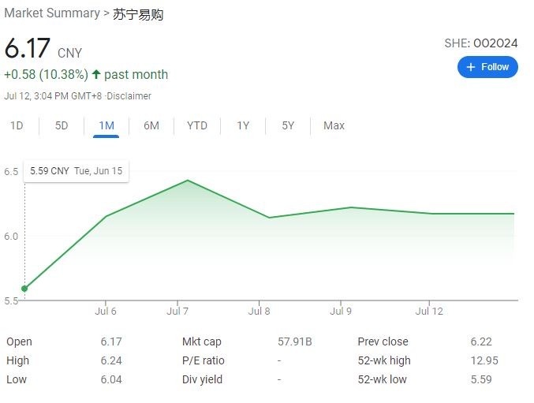Open the Market Summary breadcrumb link

pos(52,13)
